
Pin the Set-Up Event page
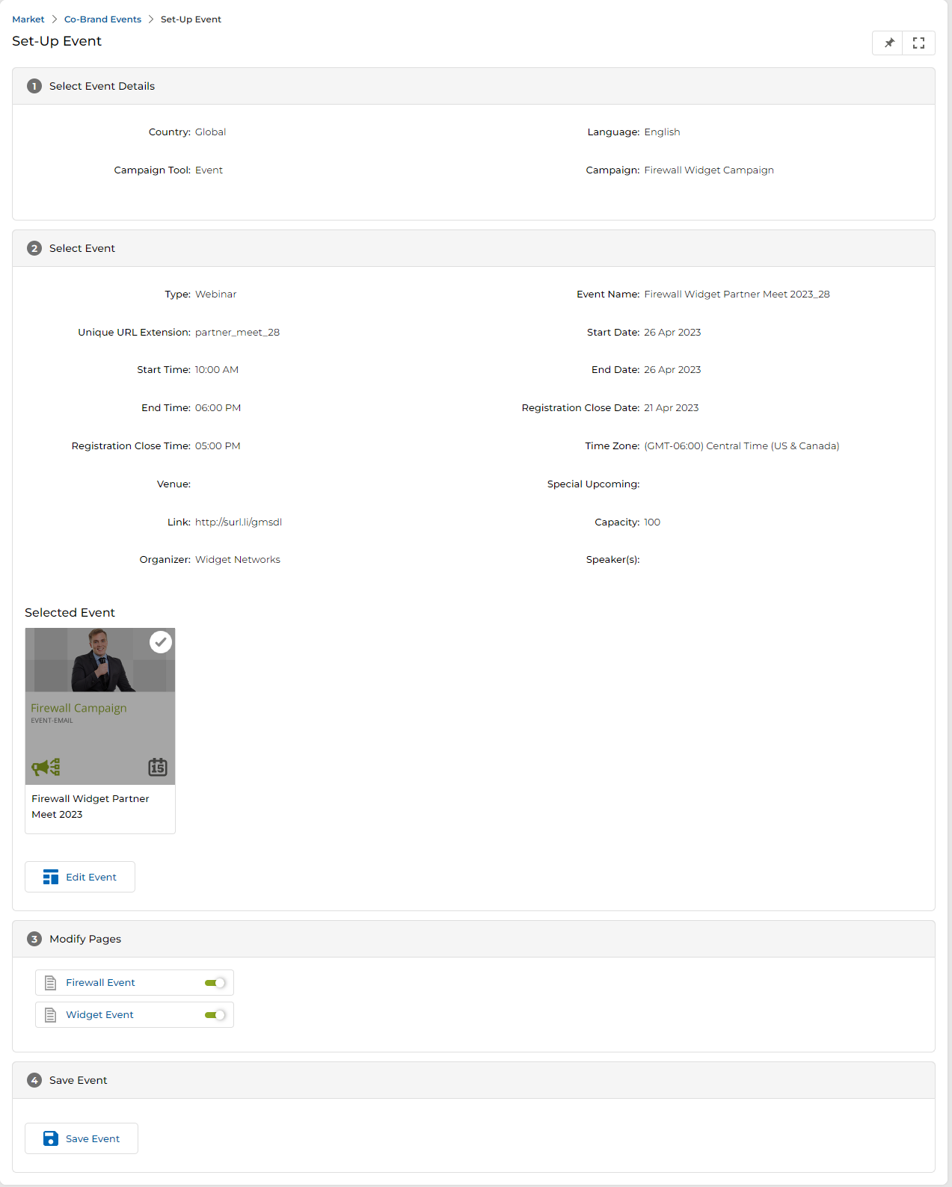coord(888,43)
